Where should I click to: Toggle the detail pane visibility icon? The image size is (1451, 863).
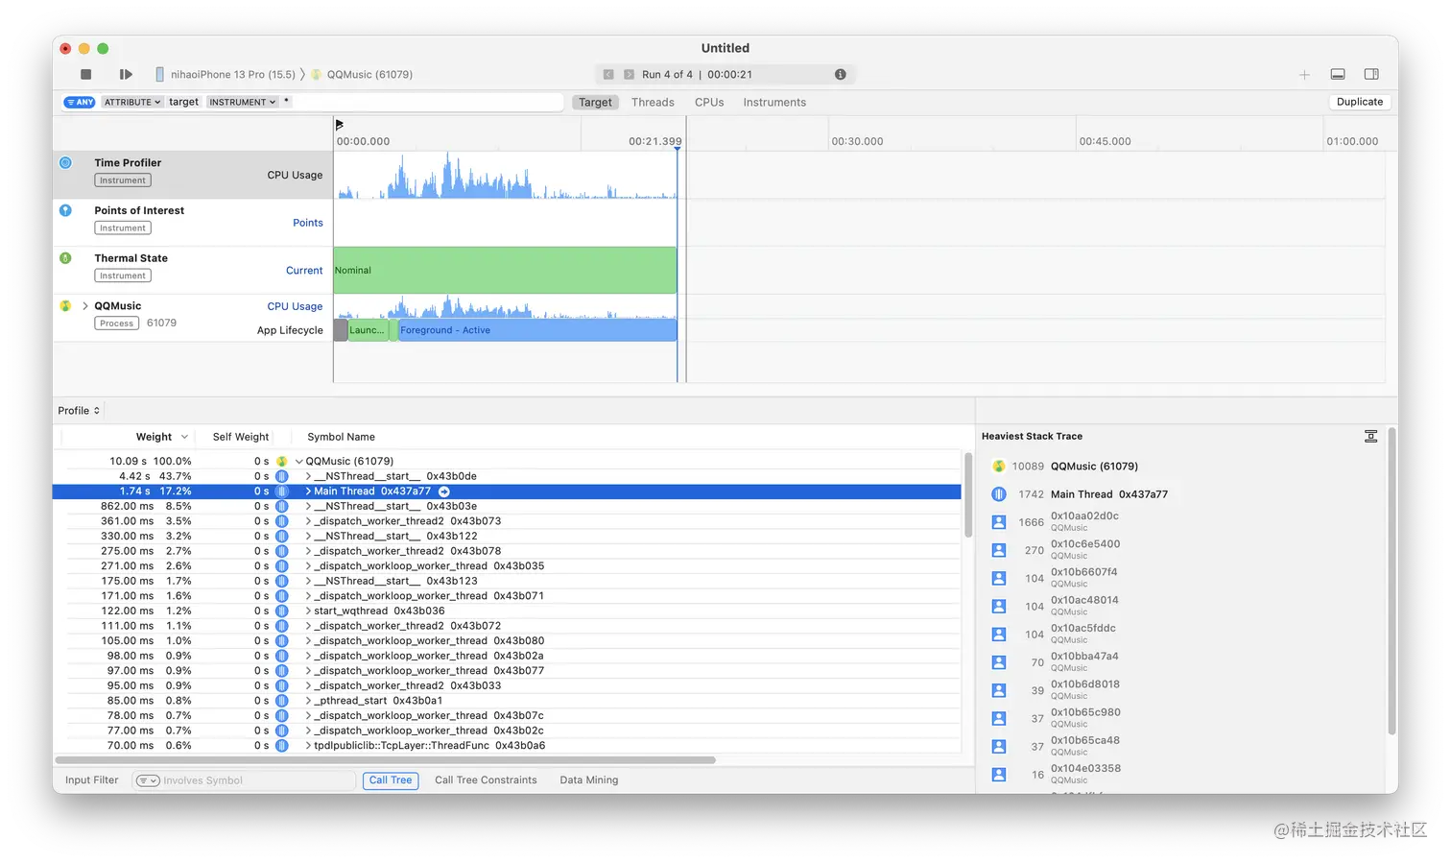tap(1338, 74)
